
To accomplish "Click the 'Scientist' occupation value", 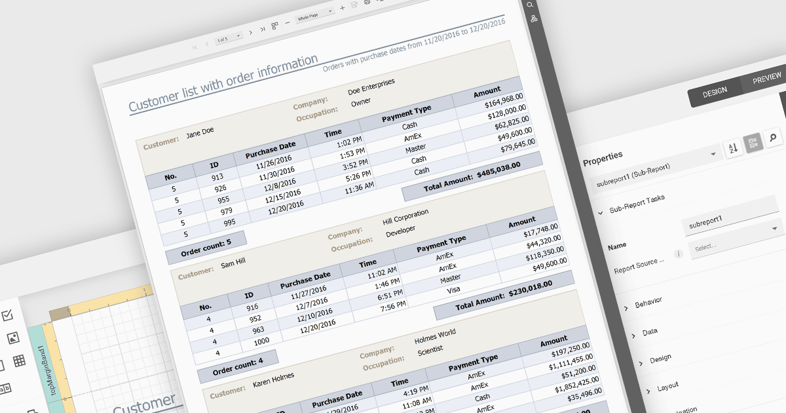I will (x=430, y=351).
